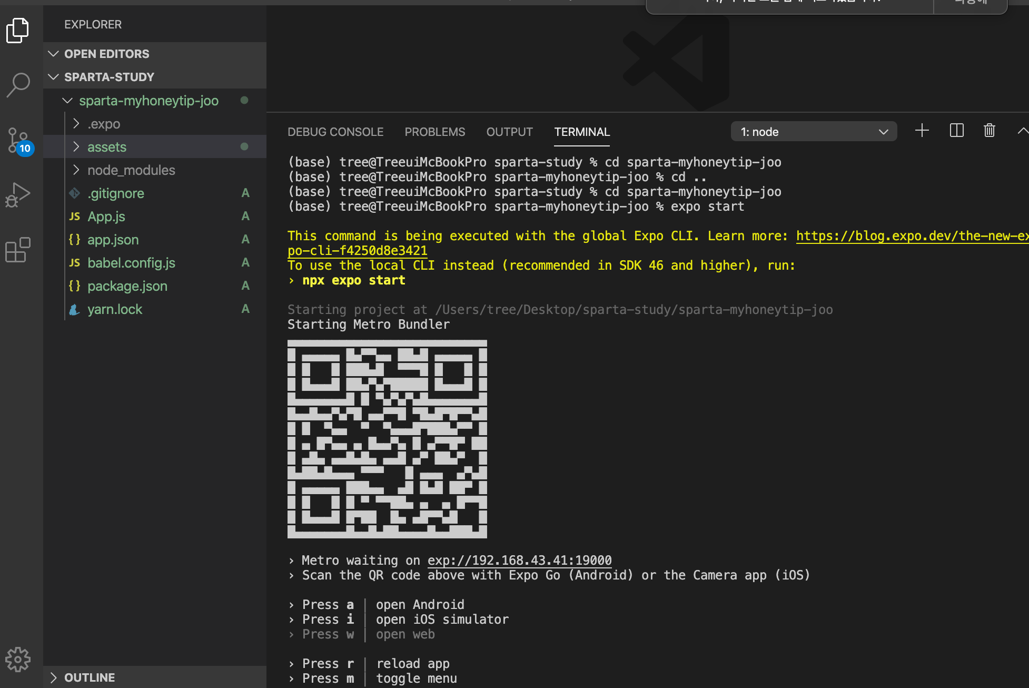
Task: Click the 'expo start' command prompt line
Action: coord(516,207)
